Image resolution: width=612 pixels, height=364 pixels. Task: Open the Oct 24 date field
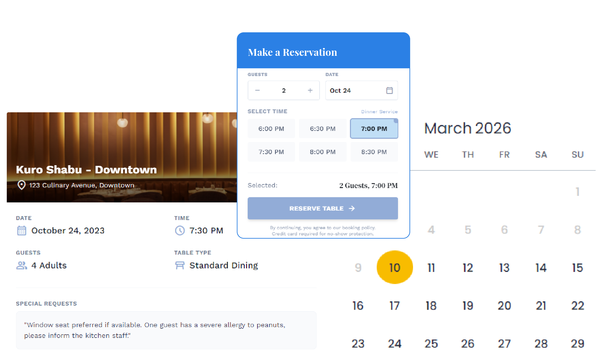(x=356, y=90)
